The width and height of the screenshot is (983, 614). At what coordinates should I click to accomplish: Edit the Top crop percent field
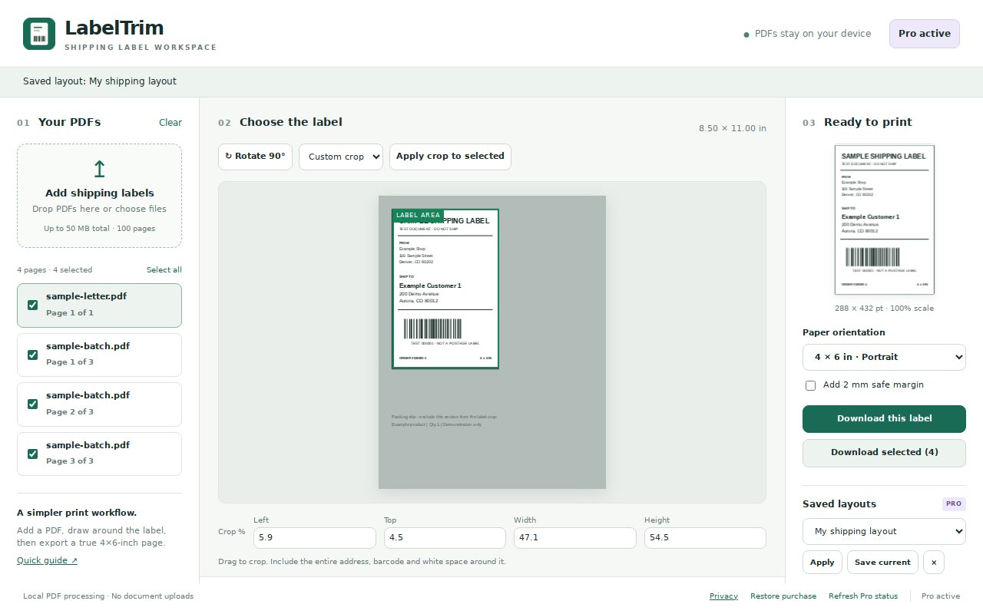[x=445, y=538]
